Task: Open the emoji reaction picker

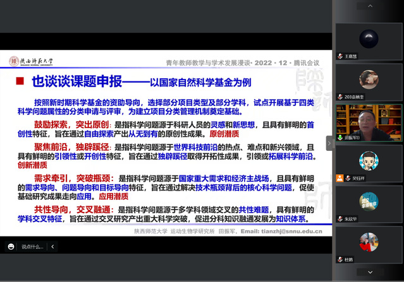Action: tap(11, 247)
